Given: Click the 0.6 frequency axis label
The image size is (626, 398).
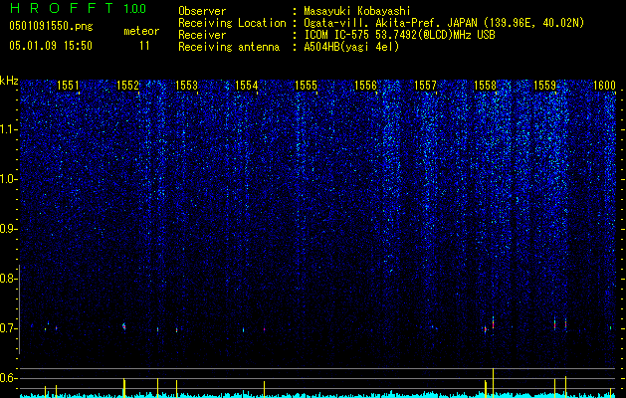Looking at the screenshot, I should click(8, 378).
